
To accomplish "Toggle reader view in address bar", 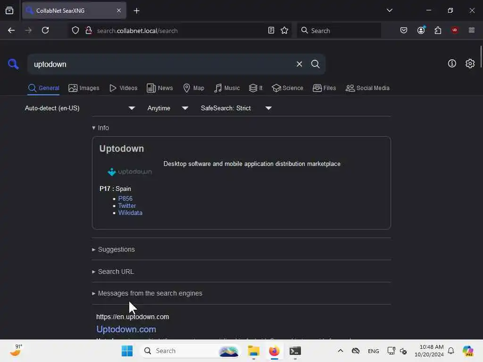I will point(271,30).
